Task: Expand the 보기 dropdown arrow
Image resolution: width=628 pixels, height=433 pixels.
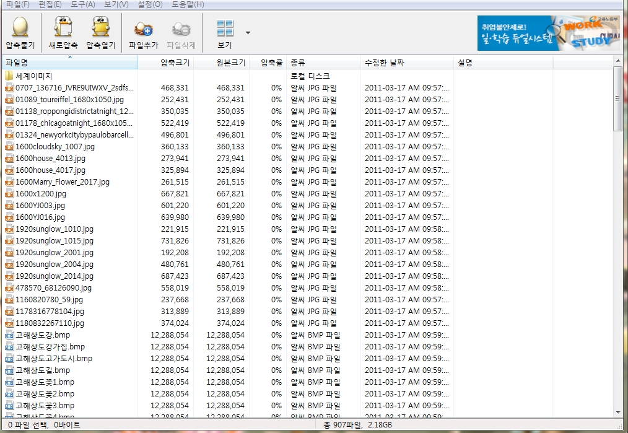Action: (x=248, y=32)
